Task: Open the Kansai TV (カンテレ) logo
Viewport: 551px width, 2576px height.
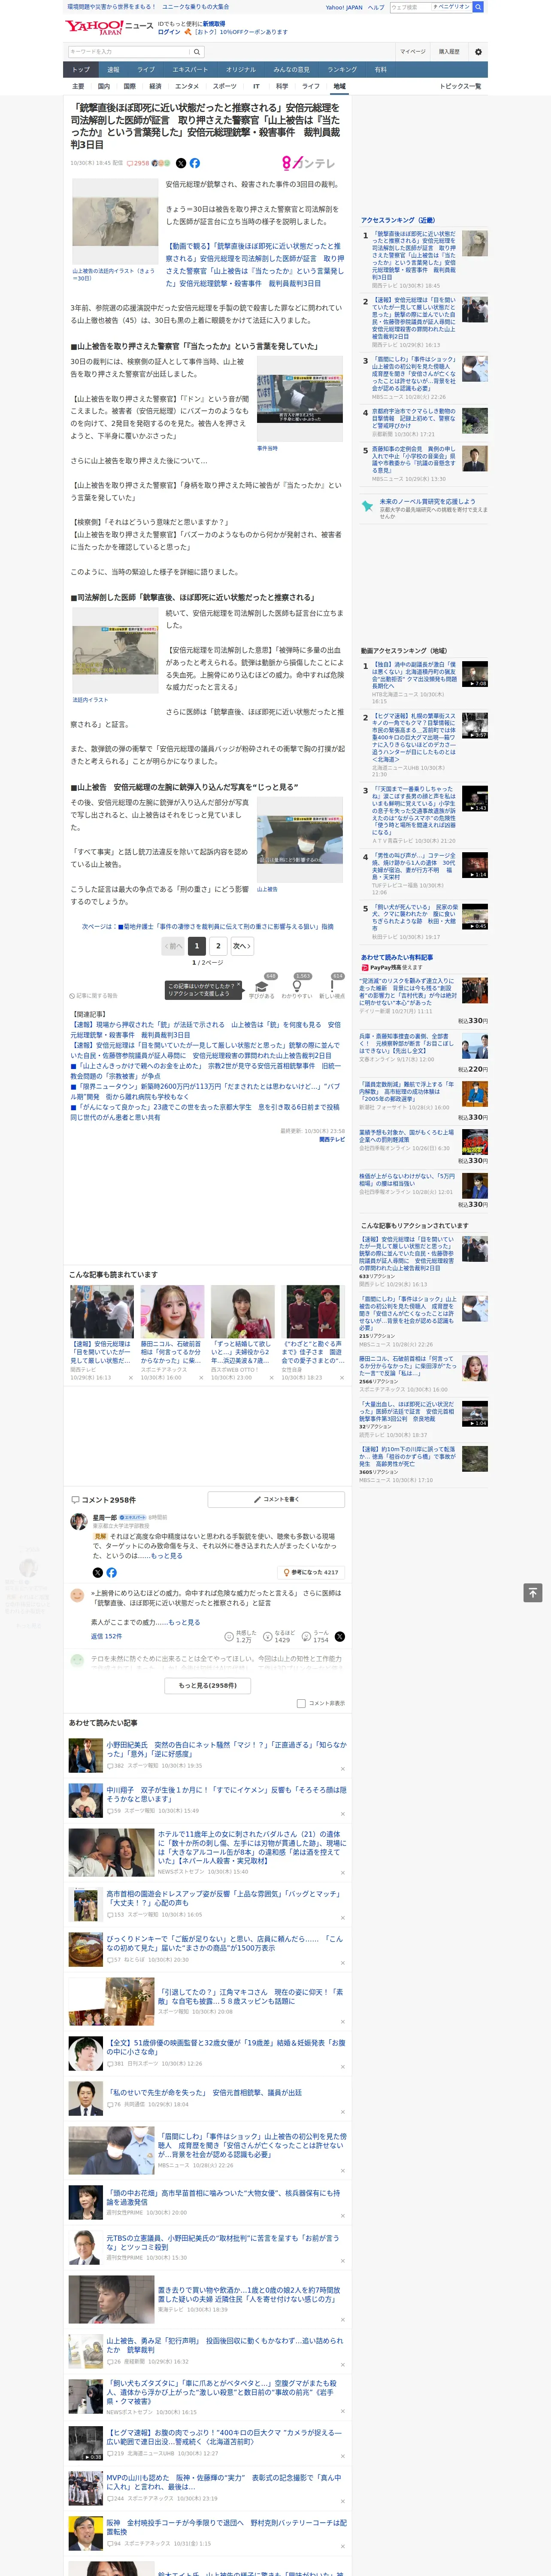Action: [x=308, y=163]
